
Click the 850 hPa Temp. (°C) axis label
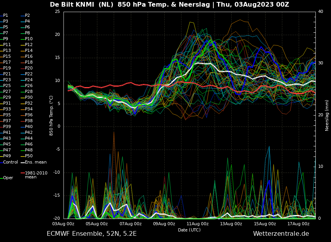[x=51, y=115]
